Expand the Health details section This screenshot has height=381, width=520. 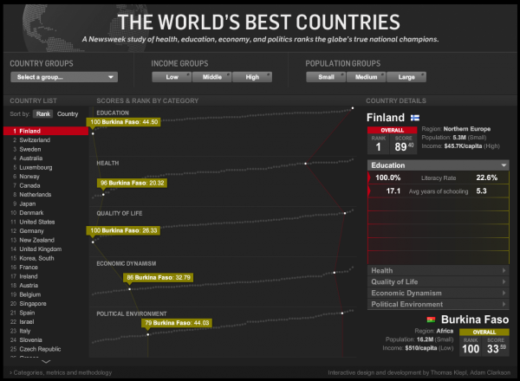[x=438, y=271]
